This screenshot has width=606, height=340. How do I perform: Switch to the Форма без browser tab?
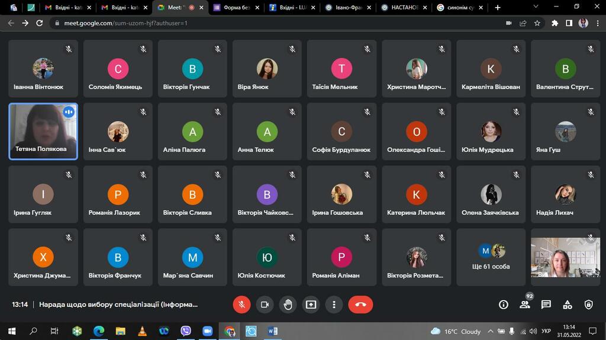(237, 7)
